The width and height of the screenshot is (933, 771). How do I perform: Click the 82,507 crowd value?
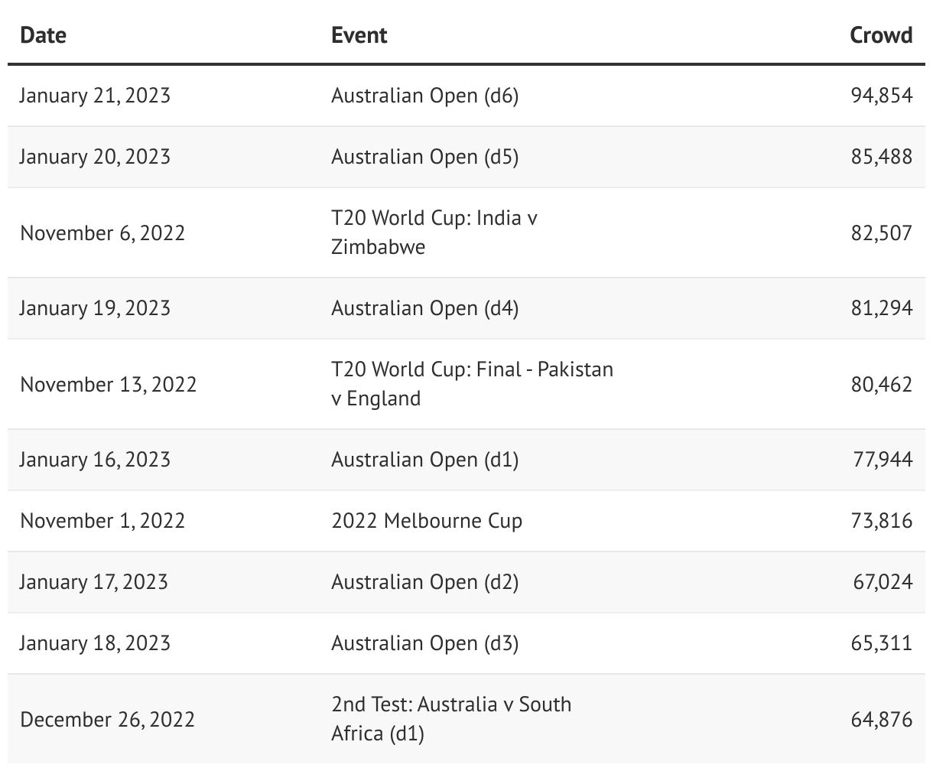[x=881, y=233]
